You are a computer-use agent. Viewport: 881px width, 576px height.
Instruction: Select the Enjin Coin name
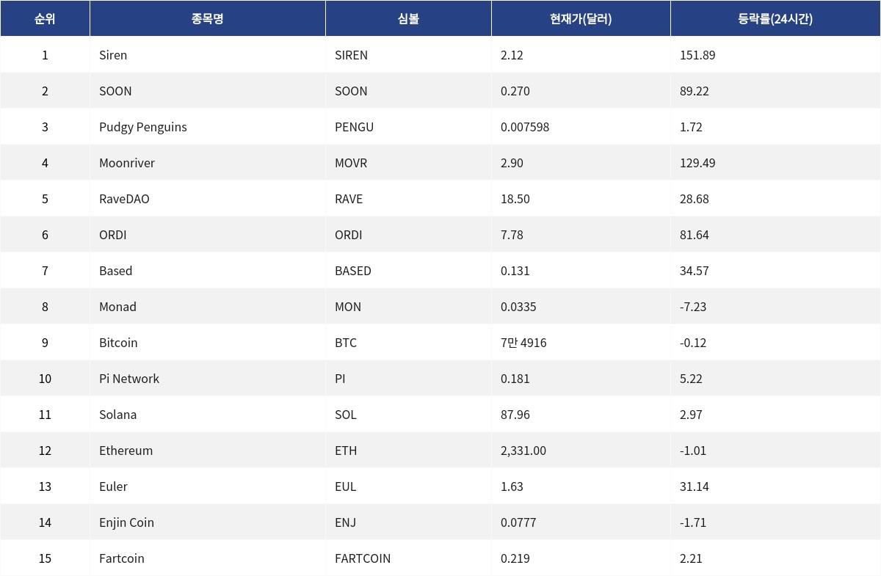pyautogui.click(x=126, y=522)
